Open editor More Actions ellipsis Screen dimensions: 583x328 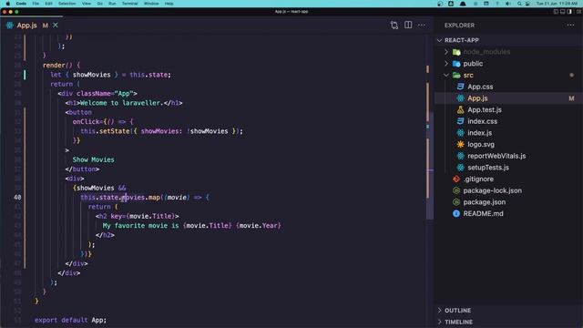point(421,25)
